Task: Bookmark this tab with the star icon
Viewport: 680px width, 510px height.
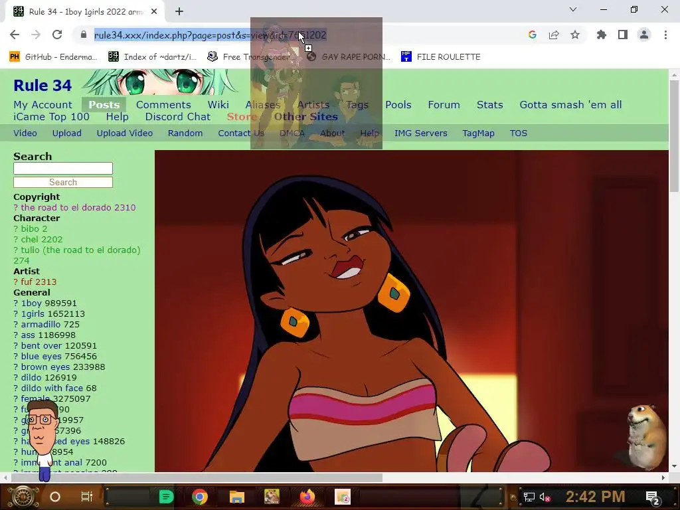Action: 575,35
